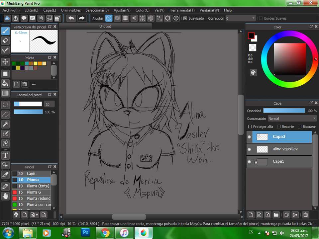Select the Gradient tool
Screen dimensions: 319x239
click(5, 93)
